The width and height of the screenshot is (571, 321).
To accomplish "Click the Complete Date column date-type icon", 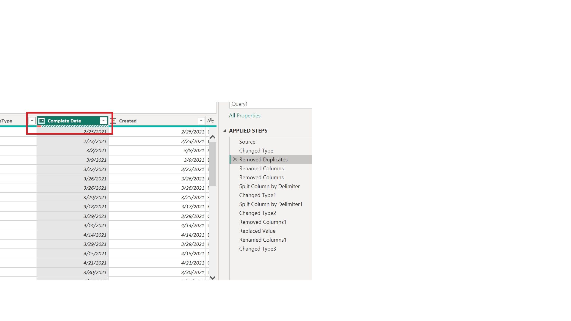I will tap(41, 121).
